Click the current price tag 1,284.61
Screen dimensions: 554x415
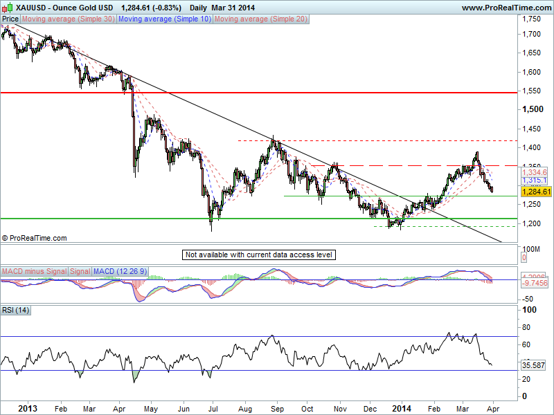coord(536,192)
